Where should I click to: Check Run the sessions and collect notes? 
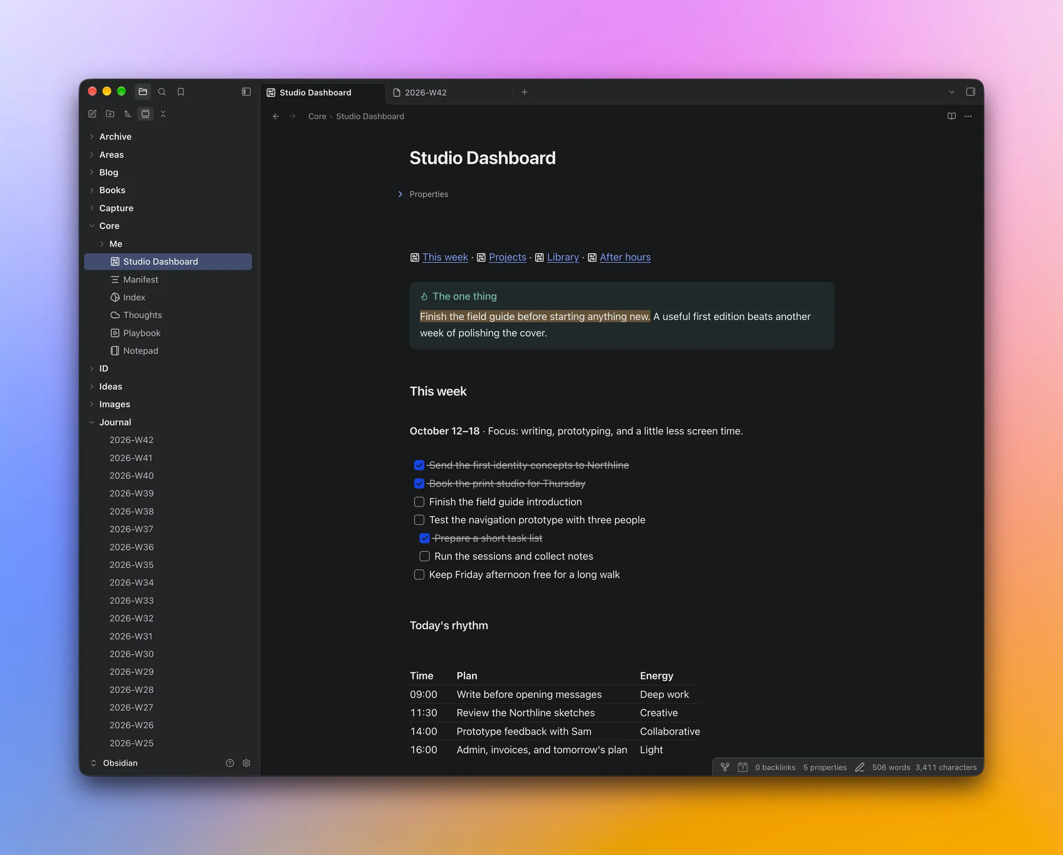[425, 557]
